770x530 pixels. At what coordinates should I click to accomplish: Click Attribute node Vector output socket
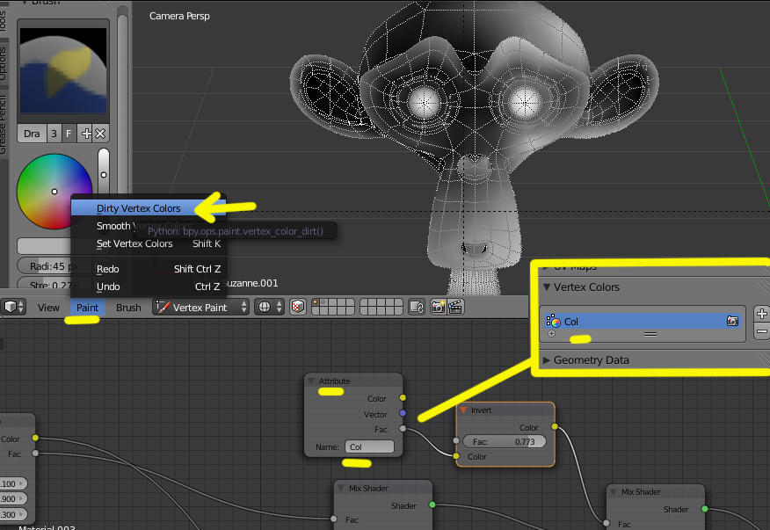(x=403, y=414)
